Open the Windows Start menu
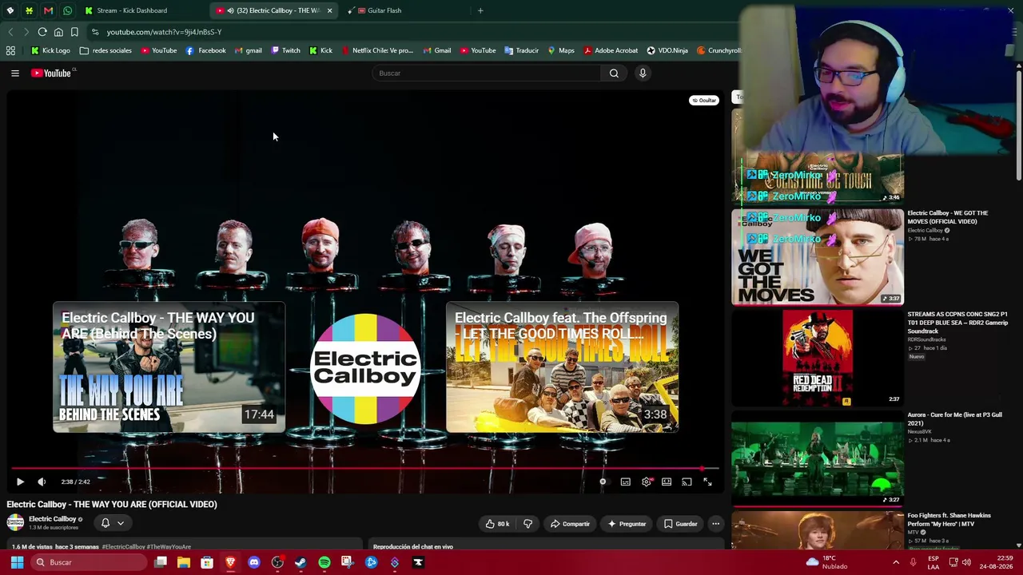The width and height of the screenshot is (1023, 575). tap(17, 562)
